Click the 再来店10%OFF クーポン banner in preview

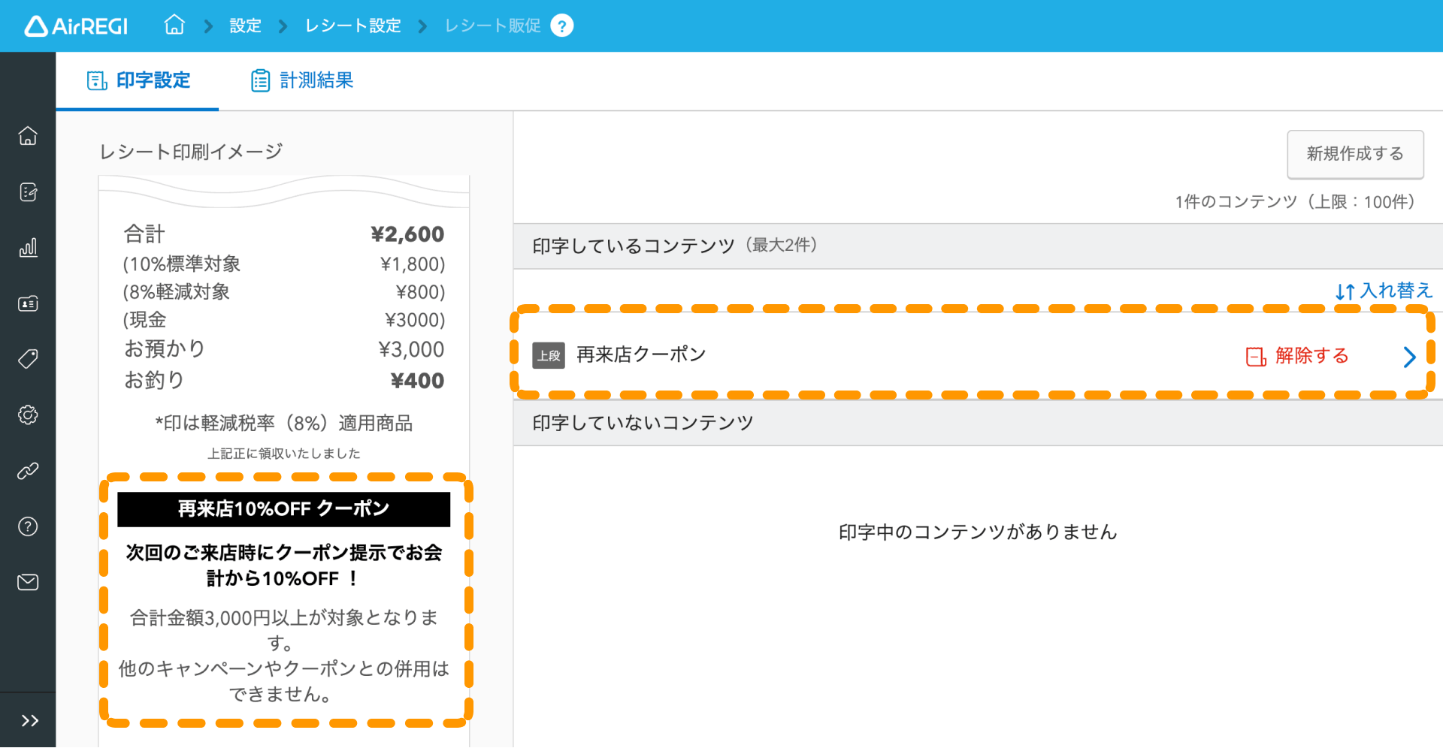[284, 509]
